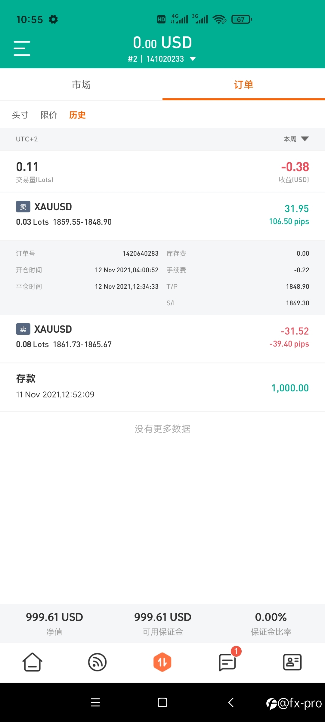325x722 pixels.
Task: Collapse the XAUUSD 0.03 Lots order details
Action: [x=162, y=216]
